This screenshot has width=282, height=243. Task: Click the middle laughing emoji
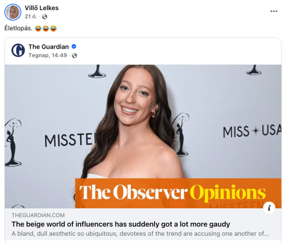point(46,28)
